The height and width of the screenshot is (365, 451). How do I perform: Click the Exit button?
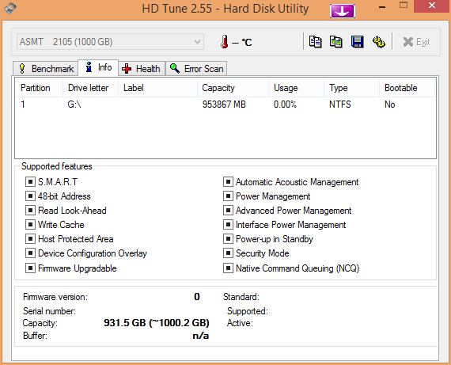pyautogui.click(x=416, y=42)
